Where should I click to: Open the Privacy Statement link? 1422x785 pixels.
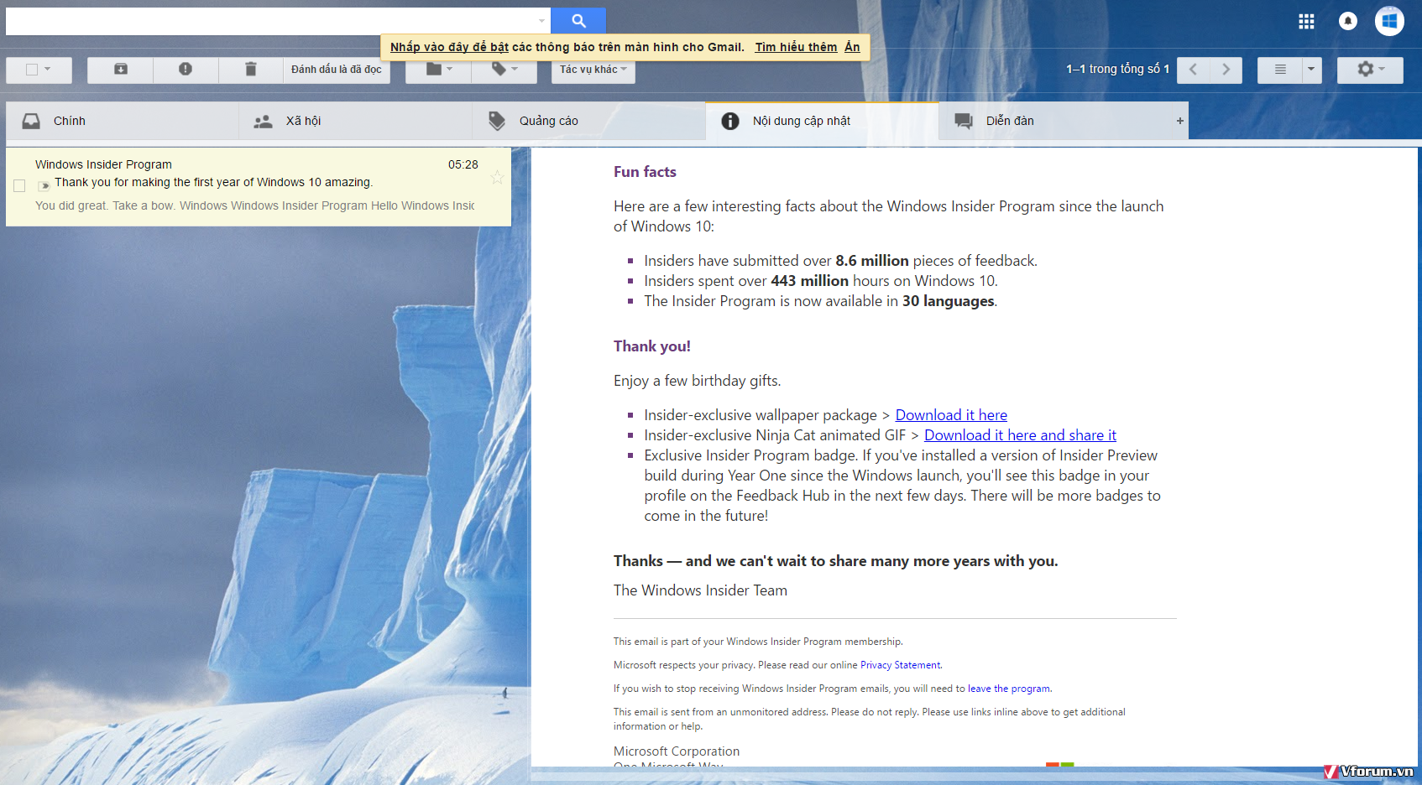900,665
